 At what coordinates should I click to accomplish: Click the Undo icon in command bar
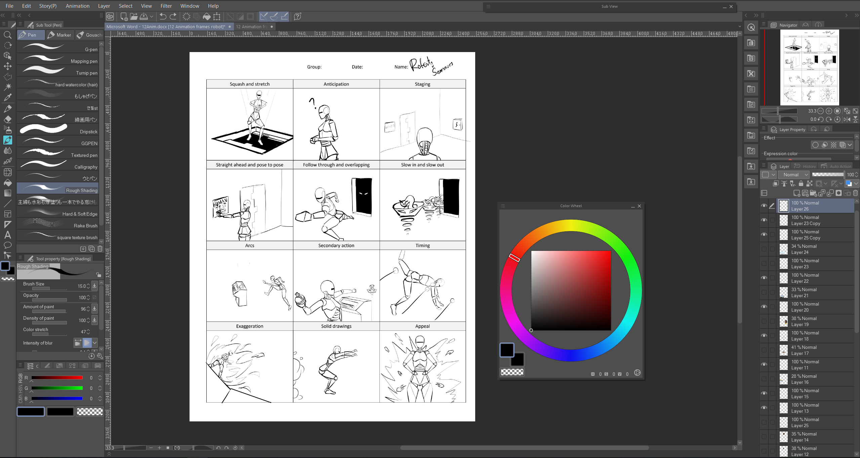163,16
